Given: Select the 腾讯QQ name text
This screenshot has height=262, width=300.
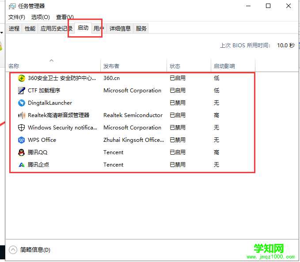Looking at the screenshot, I should 38,152.
